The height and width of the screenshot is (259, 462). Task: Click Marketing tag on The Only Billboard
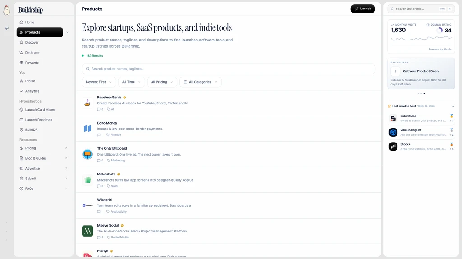[116, 161]
